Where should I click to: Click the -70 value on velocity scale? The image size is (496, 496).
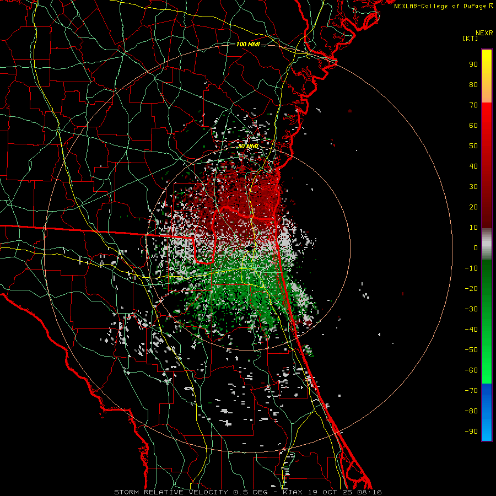[x=471, y=391]
